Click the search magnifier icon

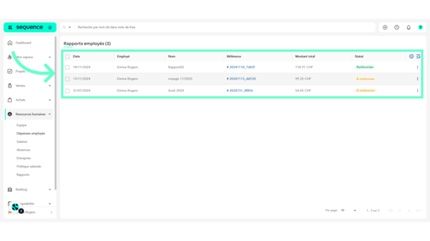pos(64,27)
